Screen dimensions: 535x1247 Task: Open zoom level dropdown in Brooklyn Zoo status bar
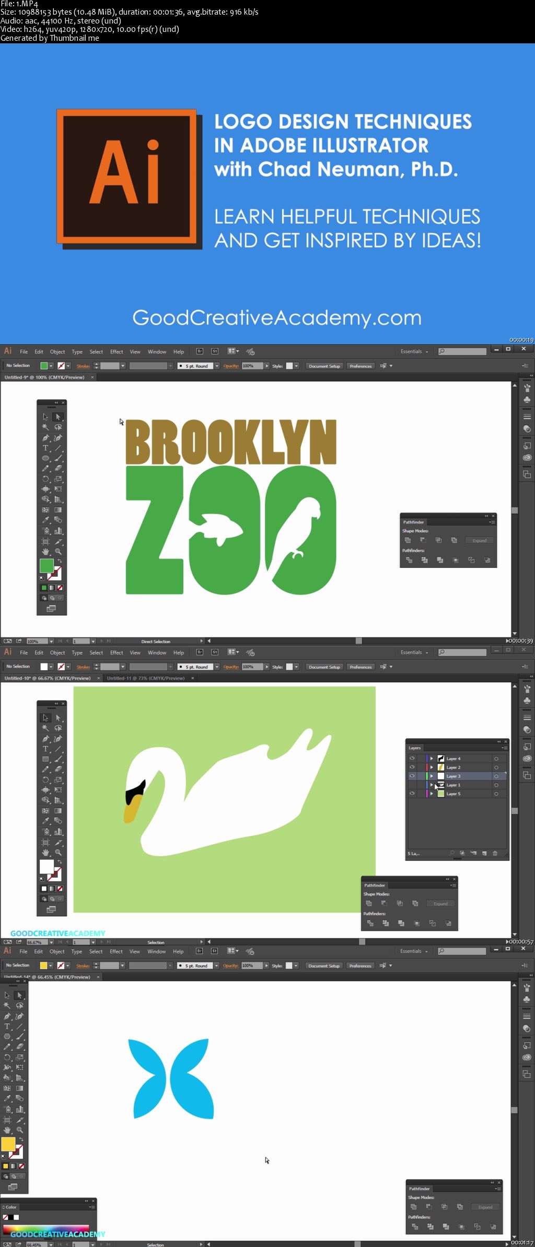(x=51, y=641)
